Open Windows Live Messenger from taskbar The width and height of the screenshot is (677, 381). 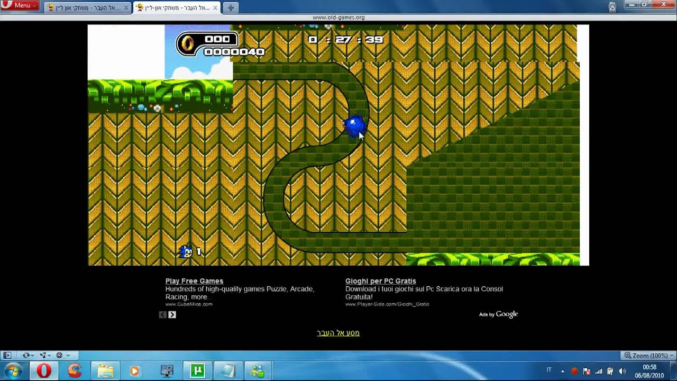(x=258, y=371)
